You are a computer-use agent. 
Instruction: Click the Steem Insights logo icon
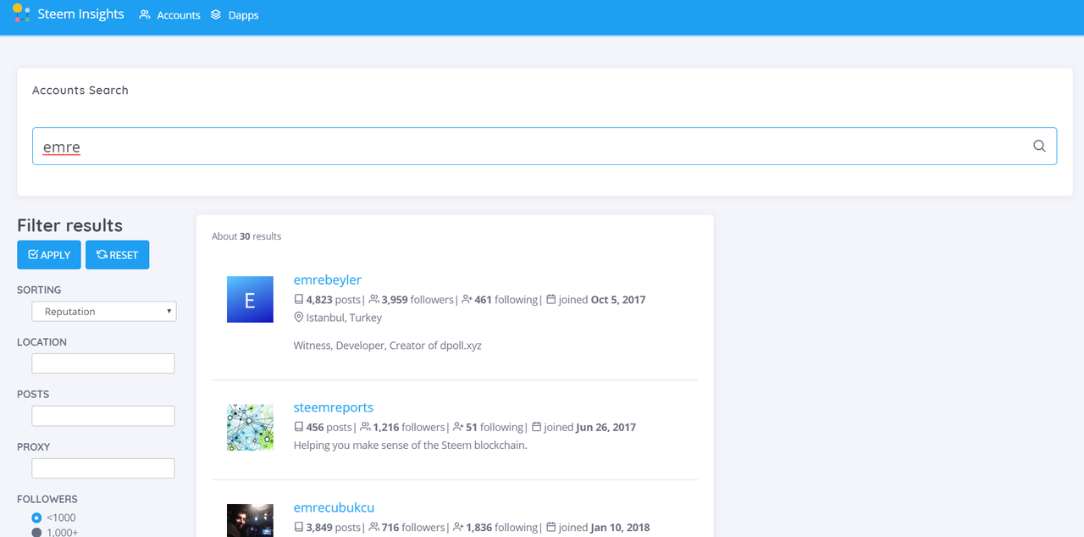click(21, 13)
